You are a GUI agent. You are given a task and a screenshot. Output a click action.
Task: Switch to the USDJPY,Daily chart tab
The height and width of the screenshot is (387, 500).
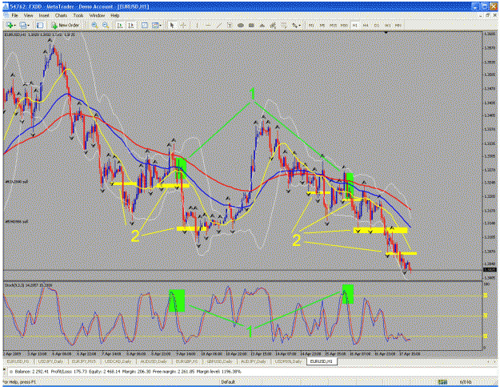[x=50, y=361]
